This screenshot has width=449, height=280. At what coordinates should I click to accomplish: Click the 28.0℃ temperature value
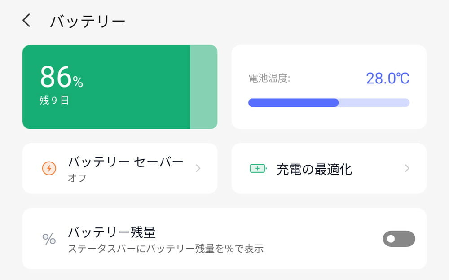point(387,79)
